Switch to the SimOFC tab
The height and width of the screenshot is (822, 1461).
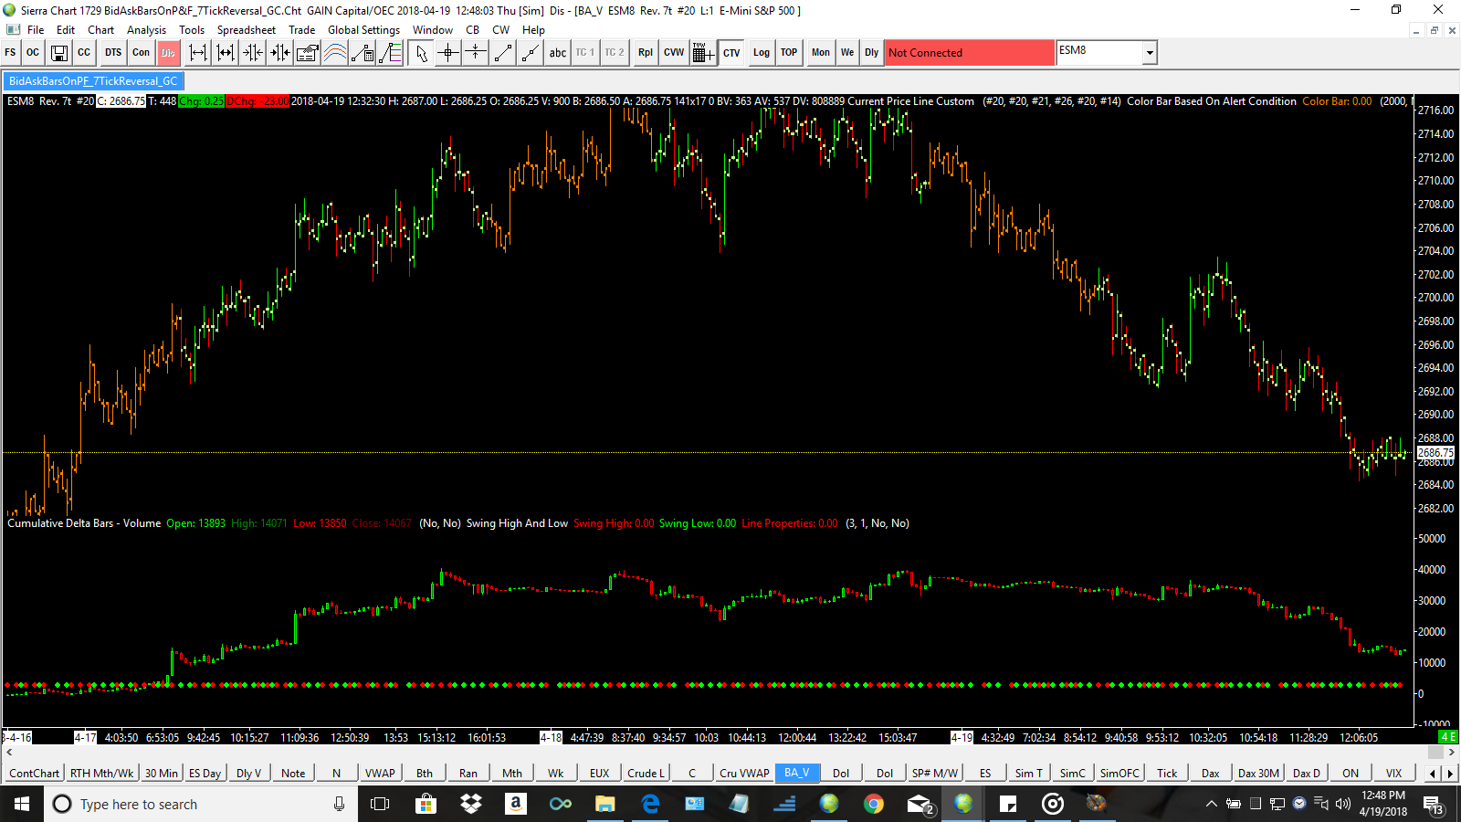(x=1119, y=773)
